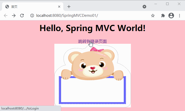Close the browser window
This screenshot has height=111, width=185.
[179, 4]
